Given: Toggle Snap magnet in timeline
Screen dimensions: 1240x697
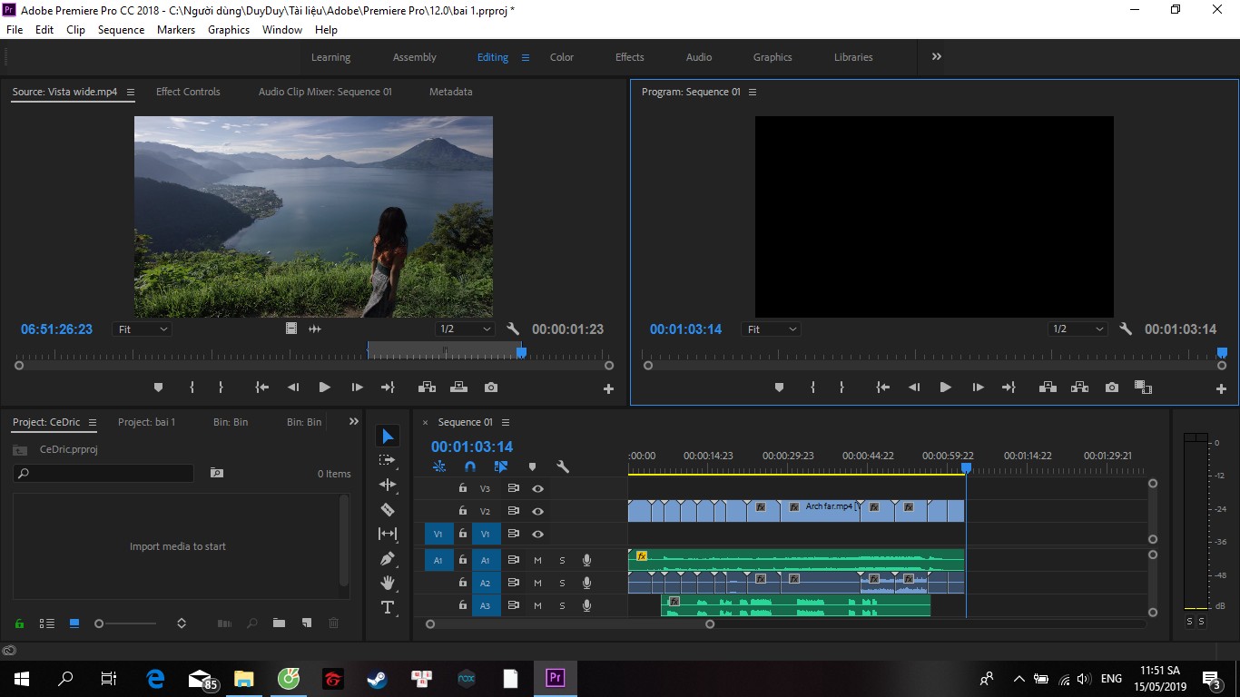Looking at the screenshot, I should click(469, 466).
